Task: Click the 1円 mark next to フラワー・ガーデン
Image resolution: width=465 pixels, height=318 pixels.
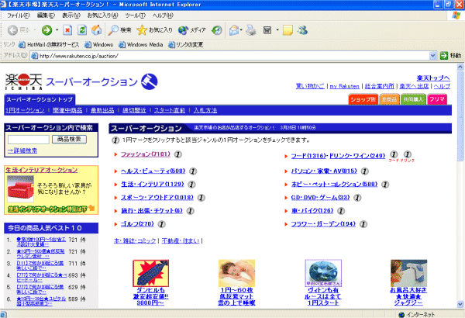Action: pos(363,224)
